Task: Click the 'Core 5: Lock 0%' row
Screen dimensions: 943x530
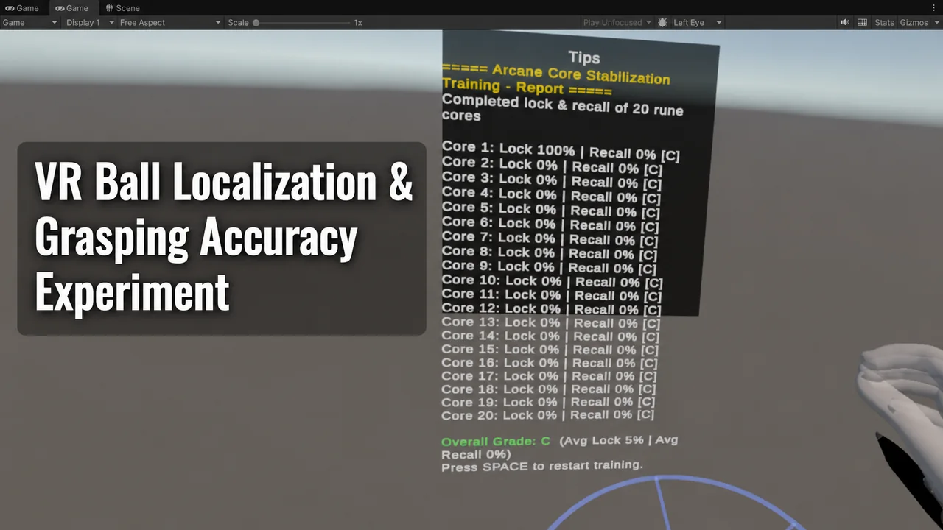Action: click(x=551, y=210)
